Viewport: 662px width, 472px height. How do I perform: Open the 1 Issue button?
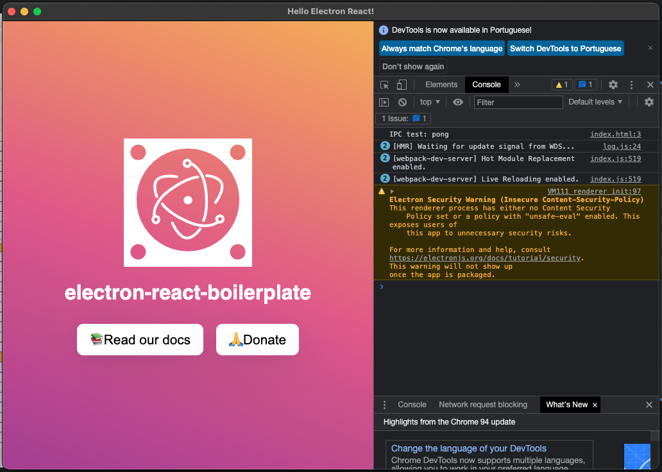(x=403, y=119)
